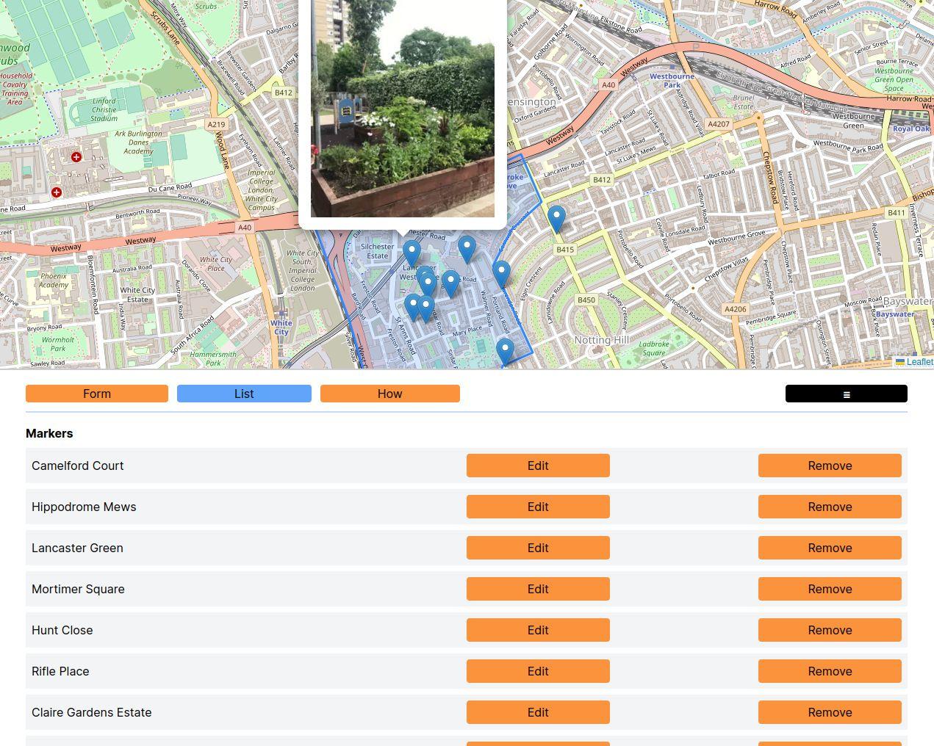This screenshot has width=934, height=746.
Task: Click the Notting Hill label on the map
Action: pyautogui.click(x=601, y=340)
